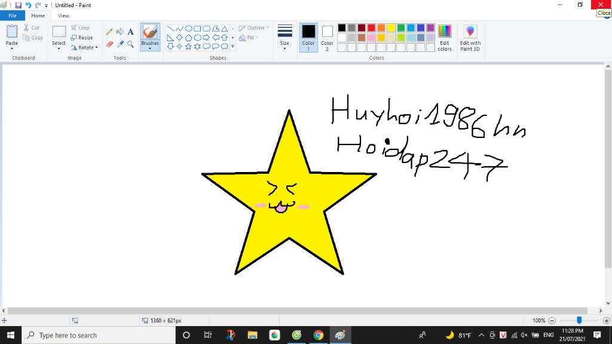This screenshot has width=612, height=344.
Task: Move the zoom slider handle
Action: [579, 320]
